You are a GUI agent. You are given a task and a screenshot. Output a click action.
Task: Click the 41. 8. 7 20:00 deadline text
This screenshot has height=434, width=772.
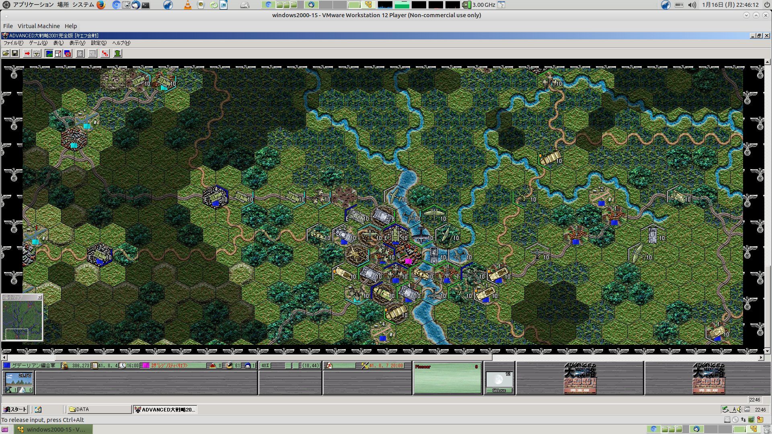(386, 366)
